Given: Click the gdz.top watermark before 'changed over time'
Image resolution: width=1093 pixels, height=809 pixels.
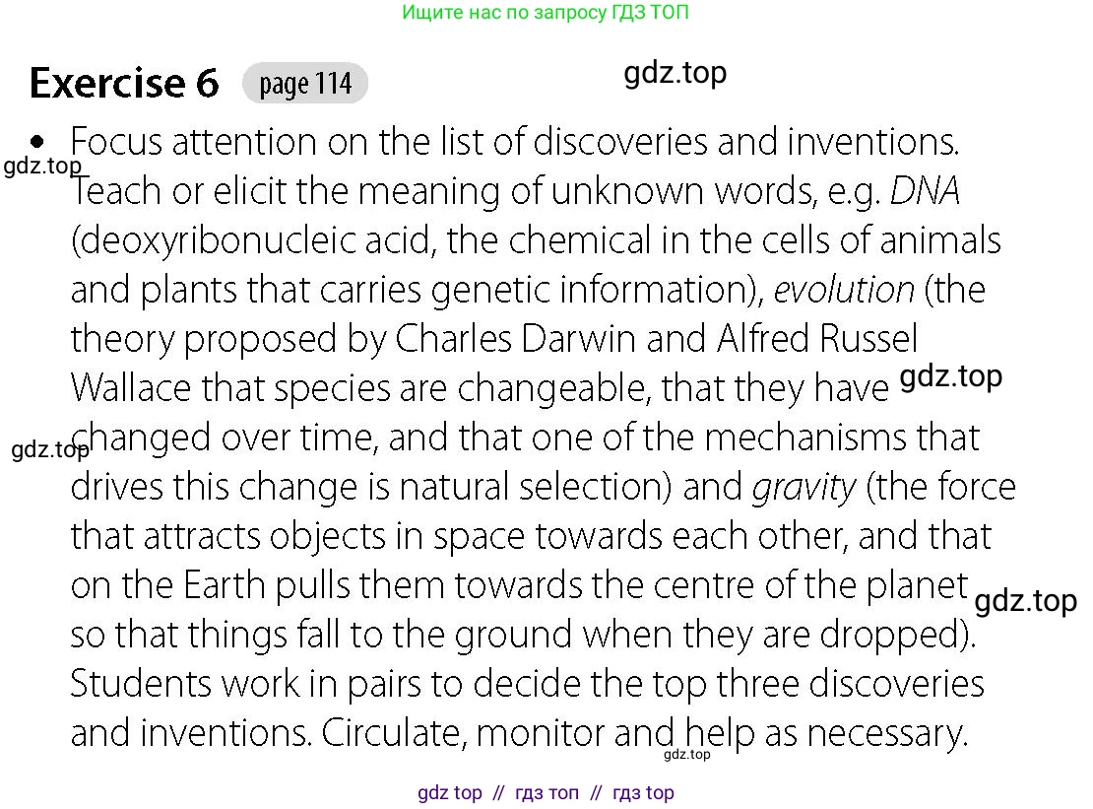Looking at the screenshot, I should [50, 449].
